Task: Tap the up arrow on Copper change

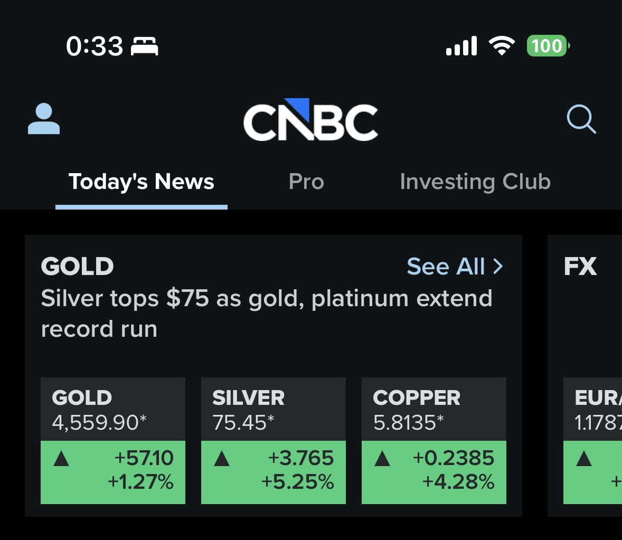Action: point(382,459)
